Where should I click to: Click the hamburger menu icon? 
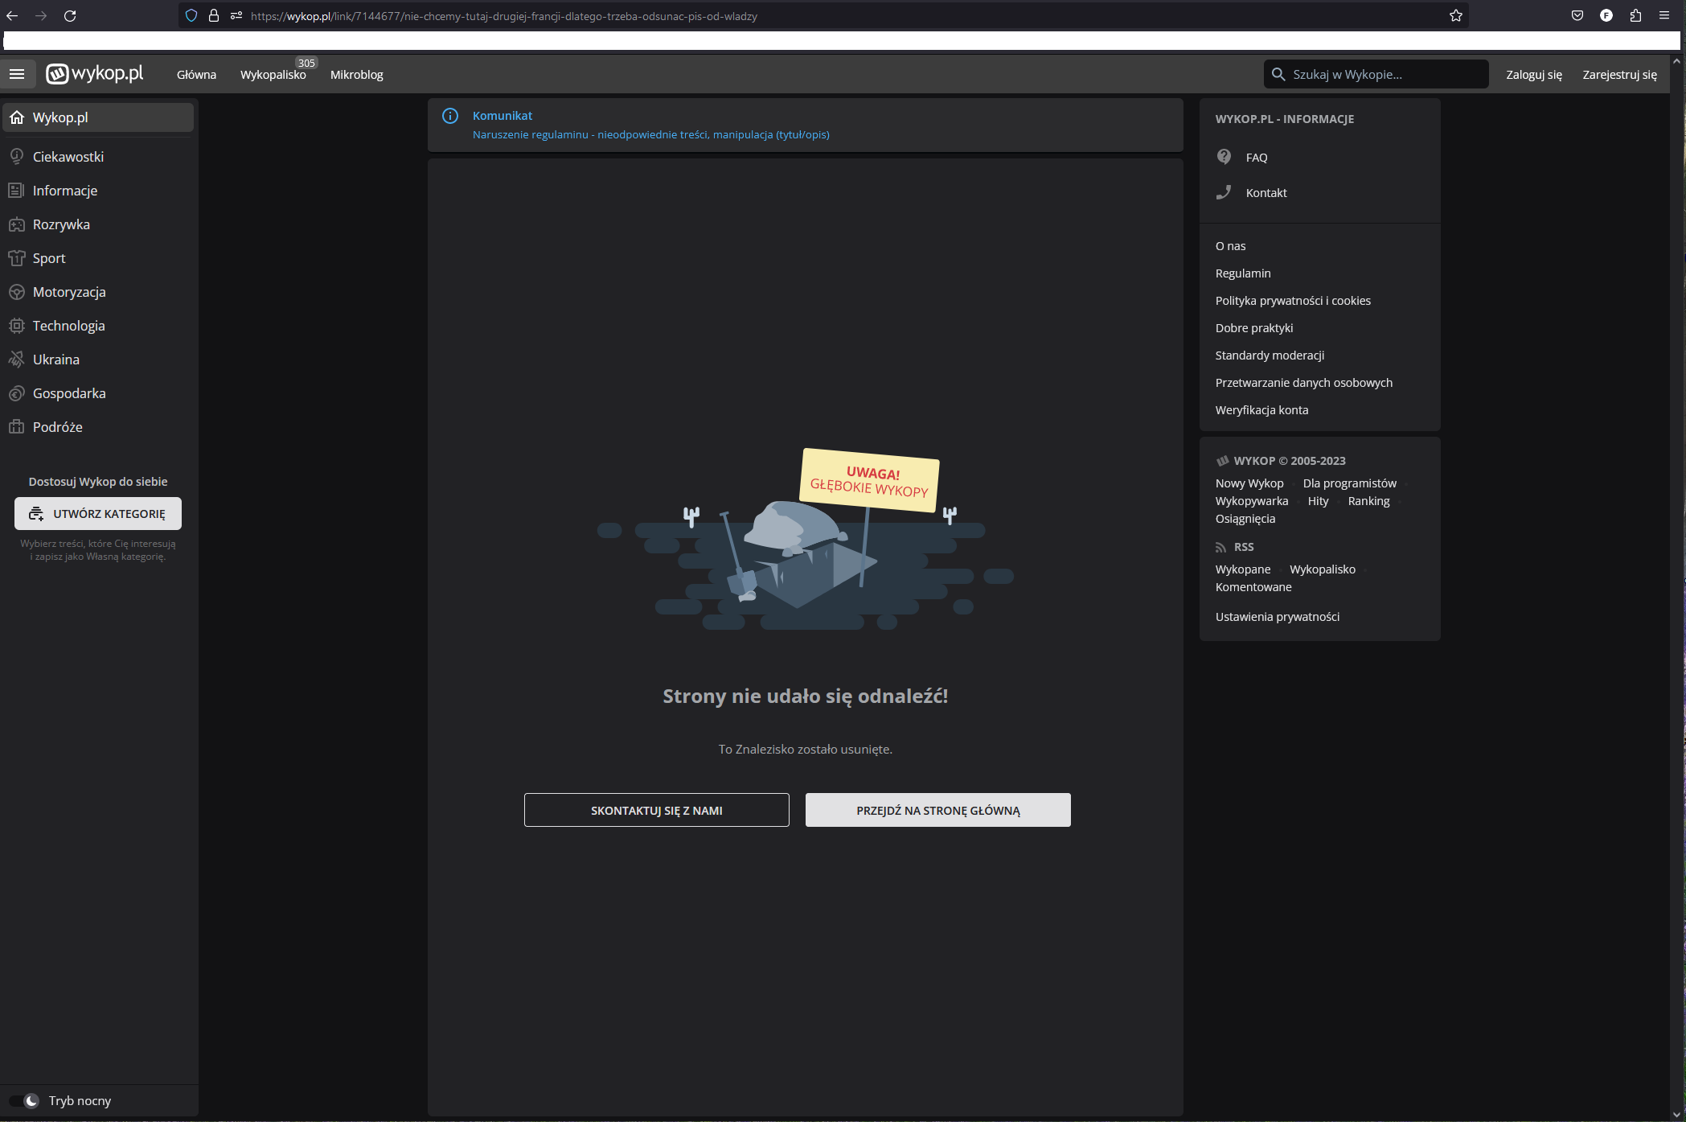(17, 74)
